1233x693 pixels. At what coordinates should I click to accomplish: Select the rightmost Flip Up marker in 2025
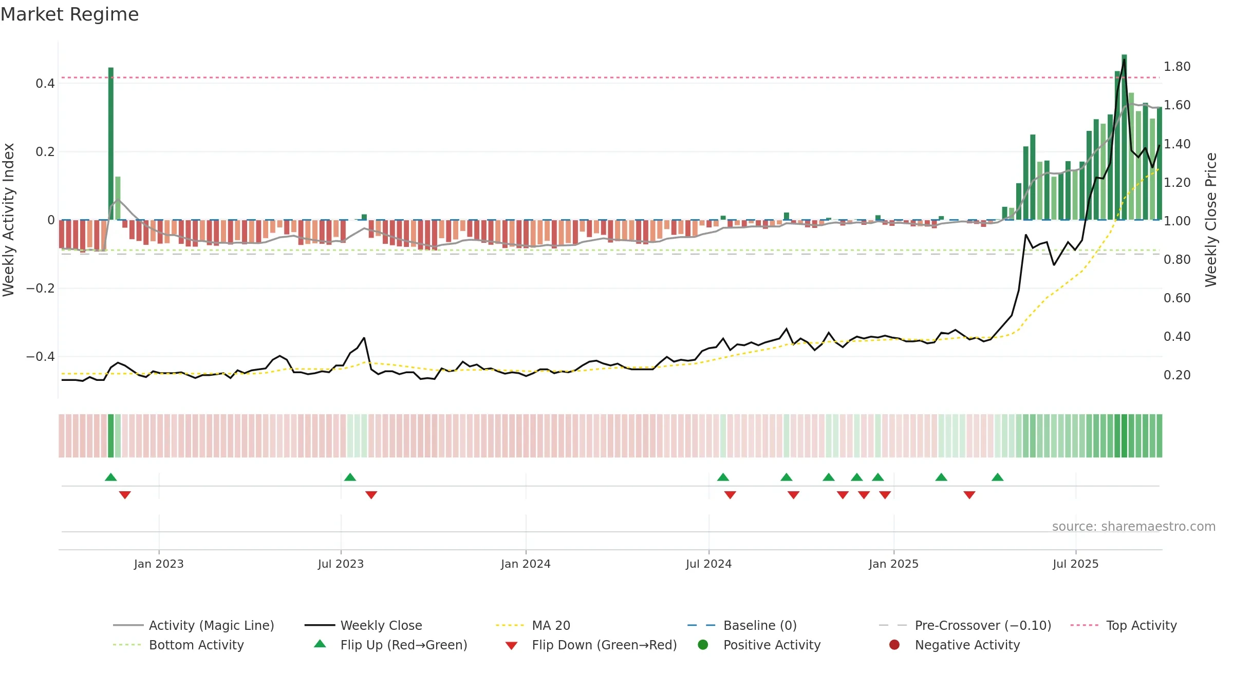(998, 477)
